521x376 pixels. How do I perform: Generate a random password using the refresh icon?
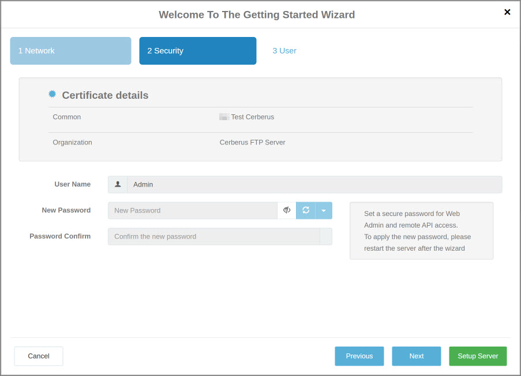coord(306,210)
